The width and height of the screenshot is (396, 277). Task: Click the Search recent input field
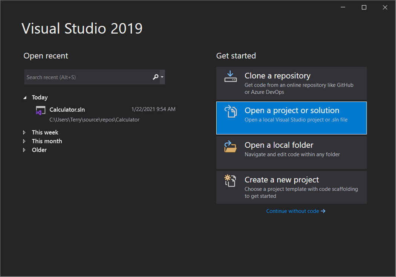click(x=87, y=77)
